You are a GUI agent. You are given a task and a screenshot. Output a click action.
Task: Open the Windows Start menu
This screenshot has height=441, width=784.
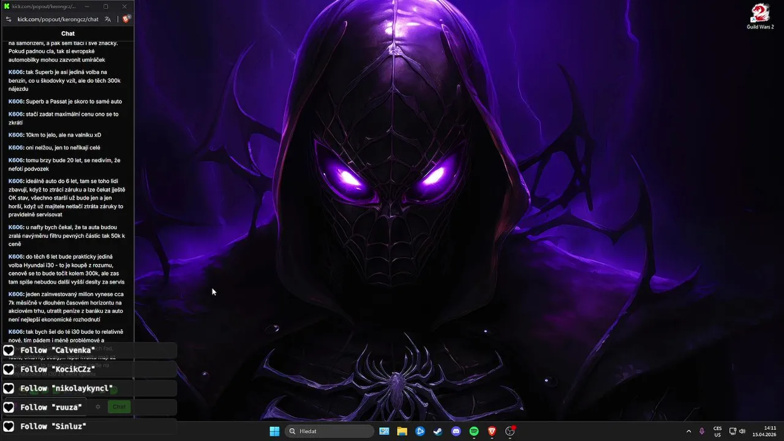pos(274,431)
